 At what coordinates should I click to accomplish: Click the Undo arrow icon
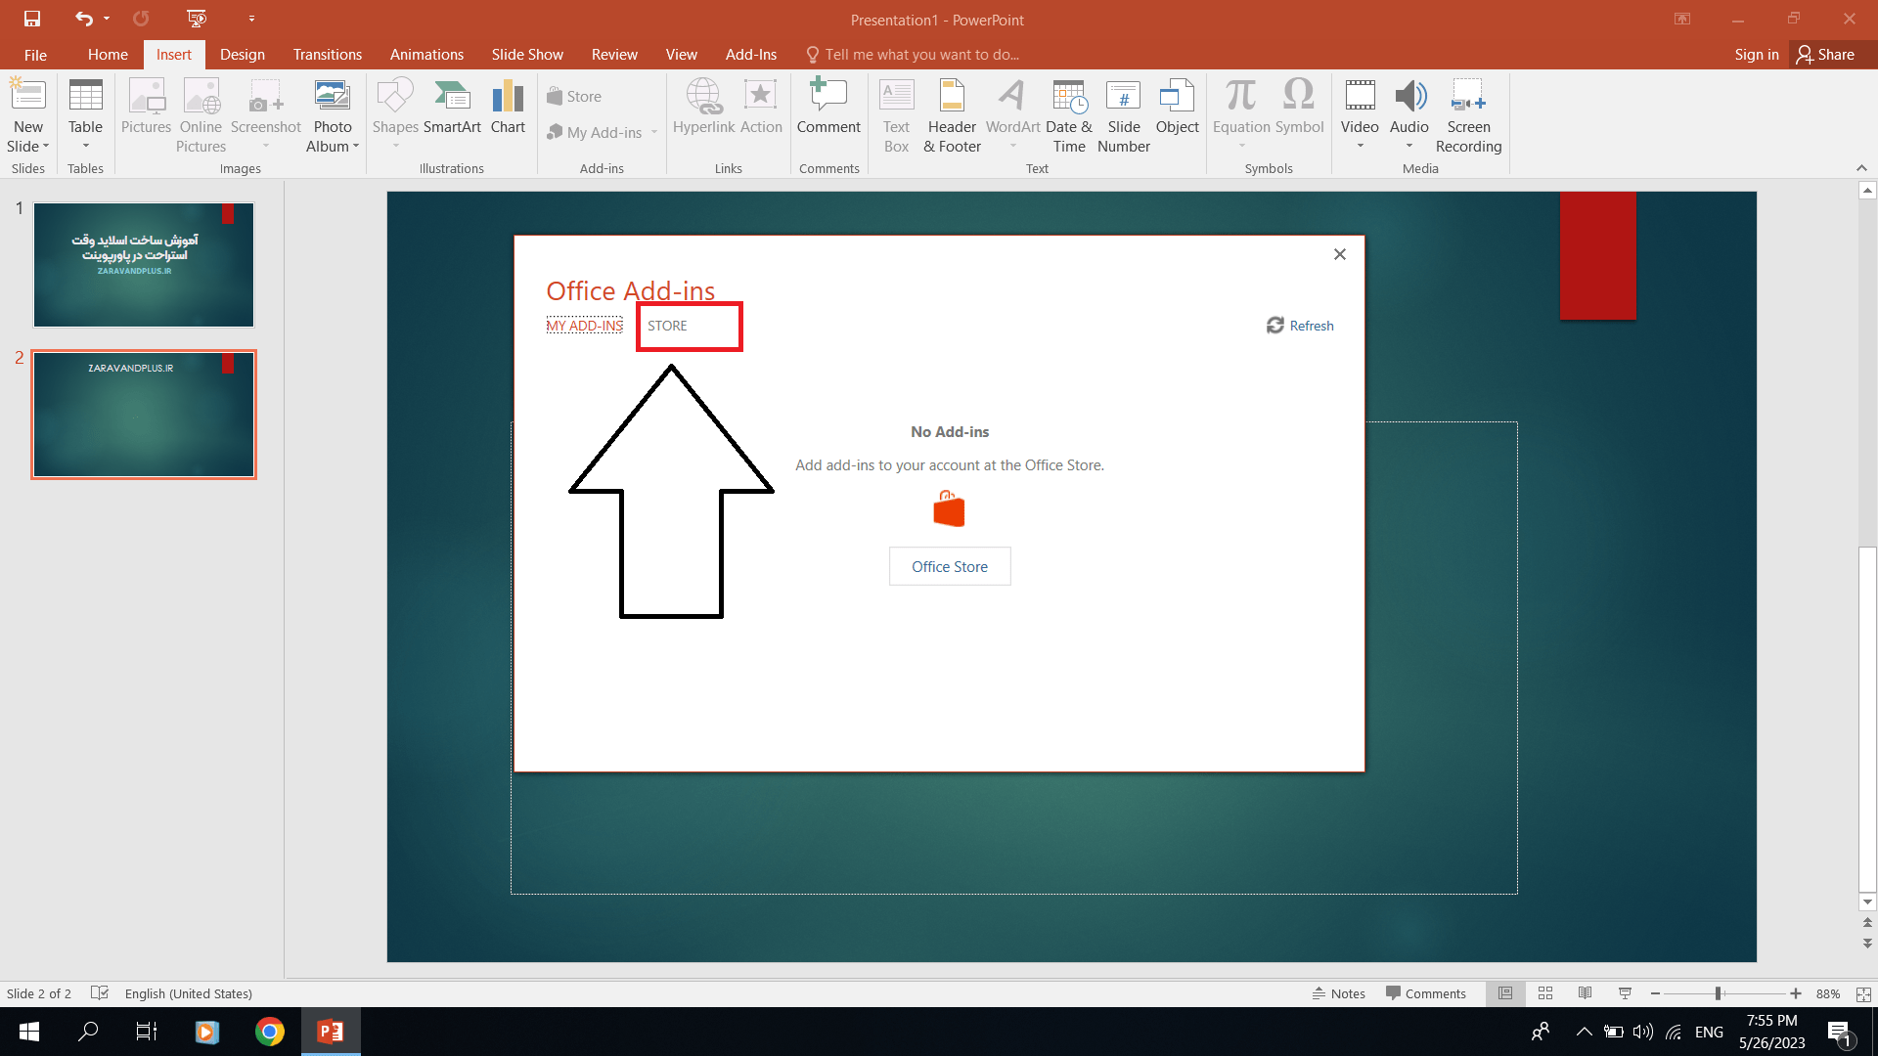coord(84,19)
